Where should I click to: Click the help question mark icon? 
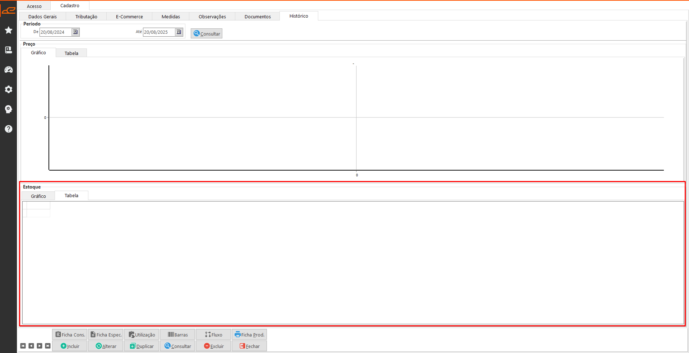point(9,129)
